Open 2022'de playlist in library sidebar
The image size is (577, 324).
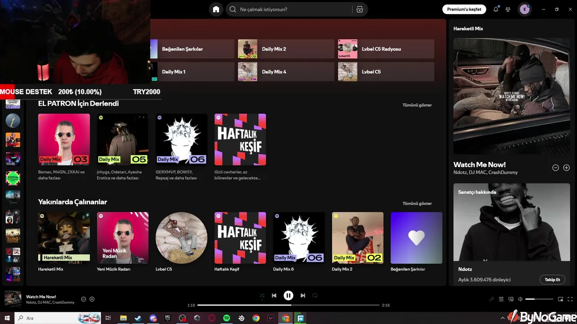pos(13,178)
